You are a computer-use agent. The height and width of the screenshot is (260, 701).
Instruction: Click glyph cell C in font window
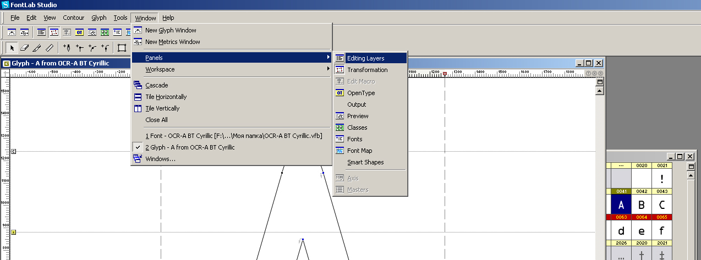coord(662,204)
